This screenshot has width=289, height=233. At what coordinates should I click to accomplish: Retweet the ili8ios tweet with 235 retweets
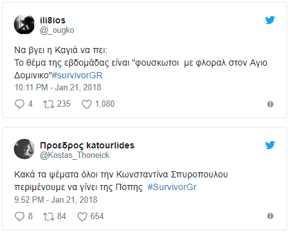tap(49, 104)
